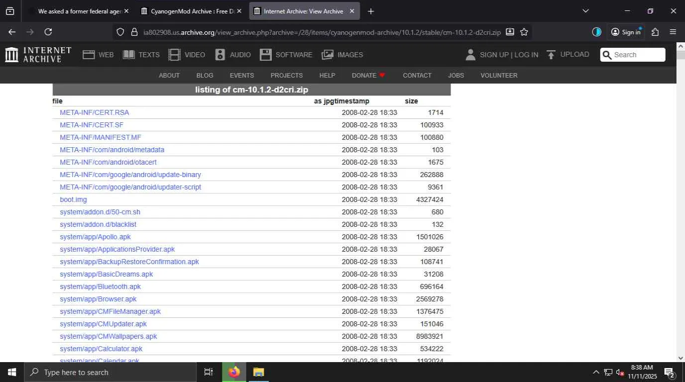Click the Windows 'Type here to search' box

(x=110, y=372)
